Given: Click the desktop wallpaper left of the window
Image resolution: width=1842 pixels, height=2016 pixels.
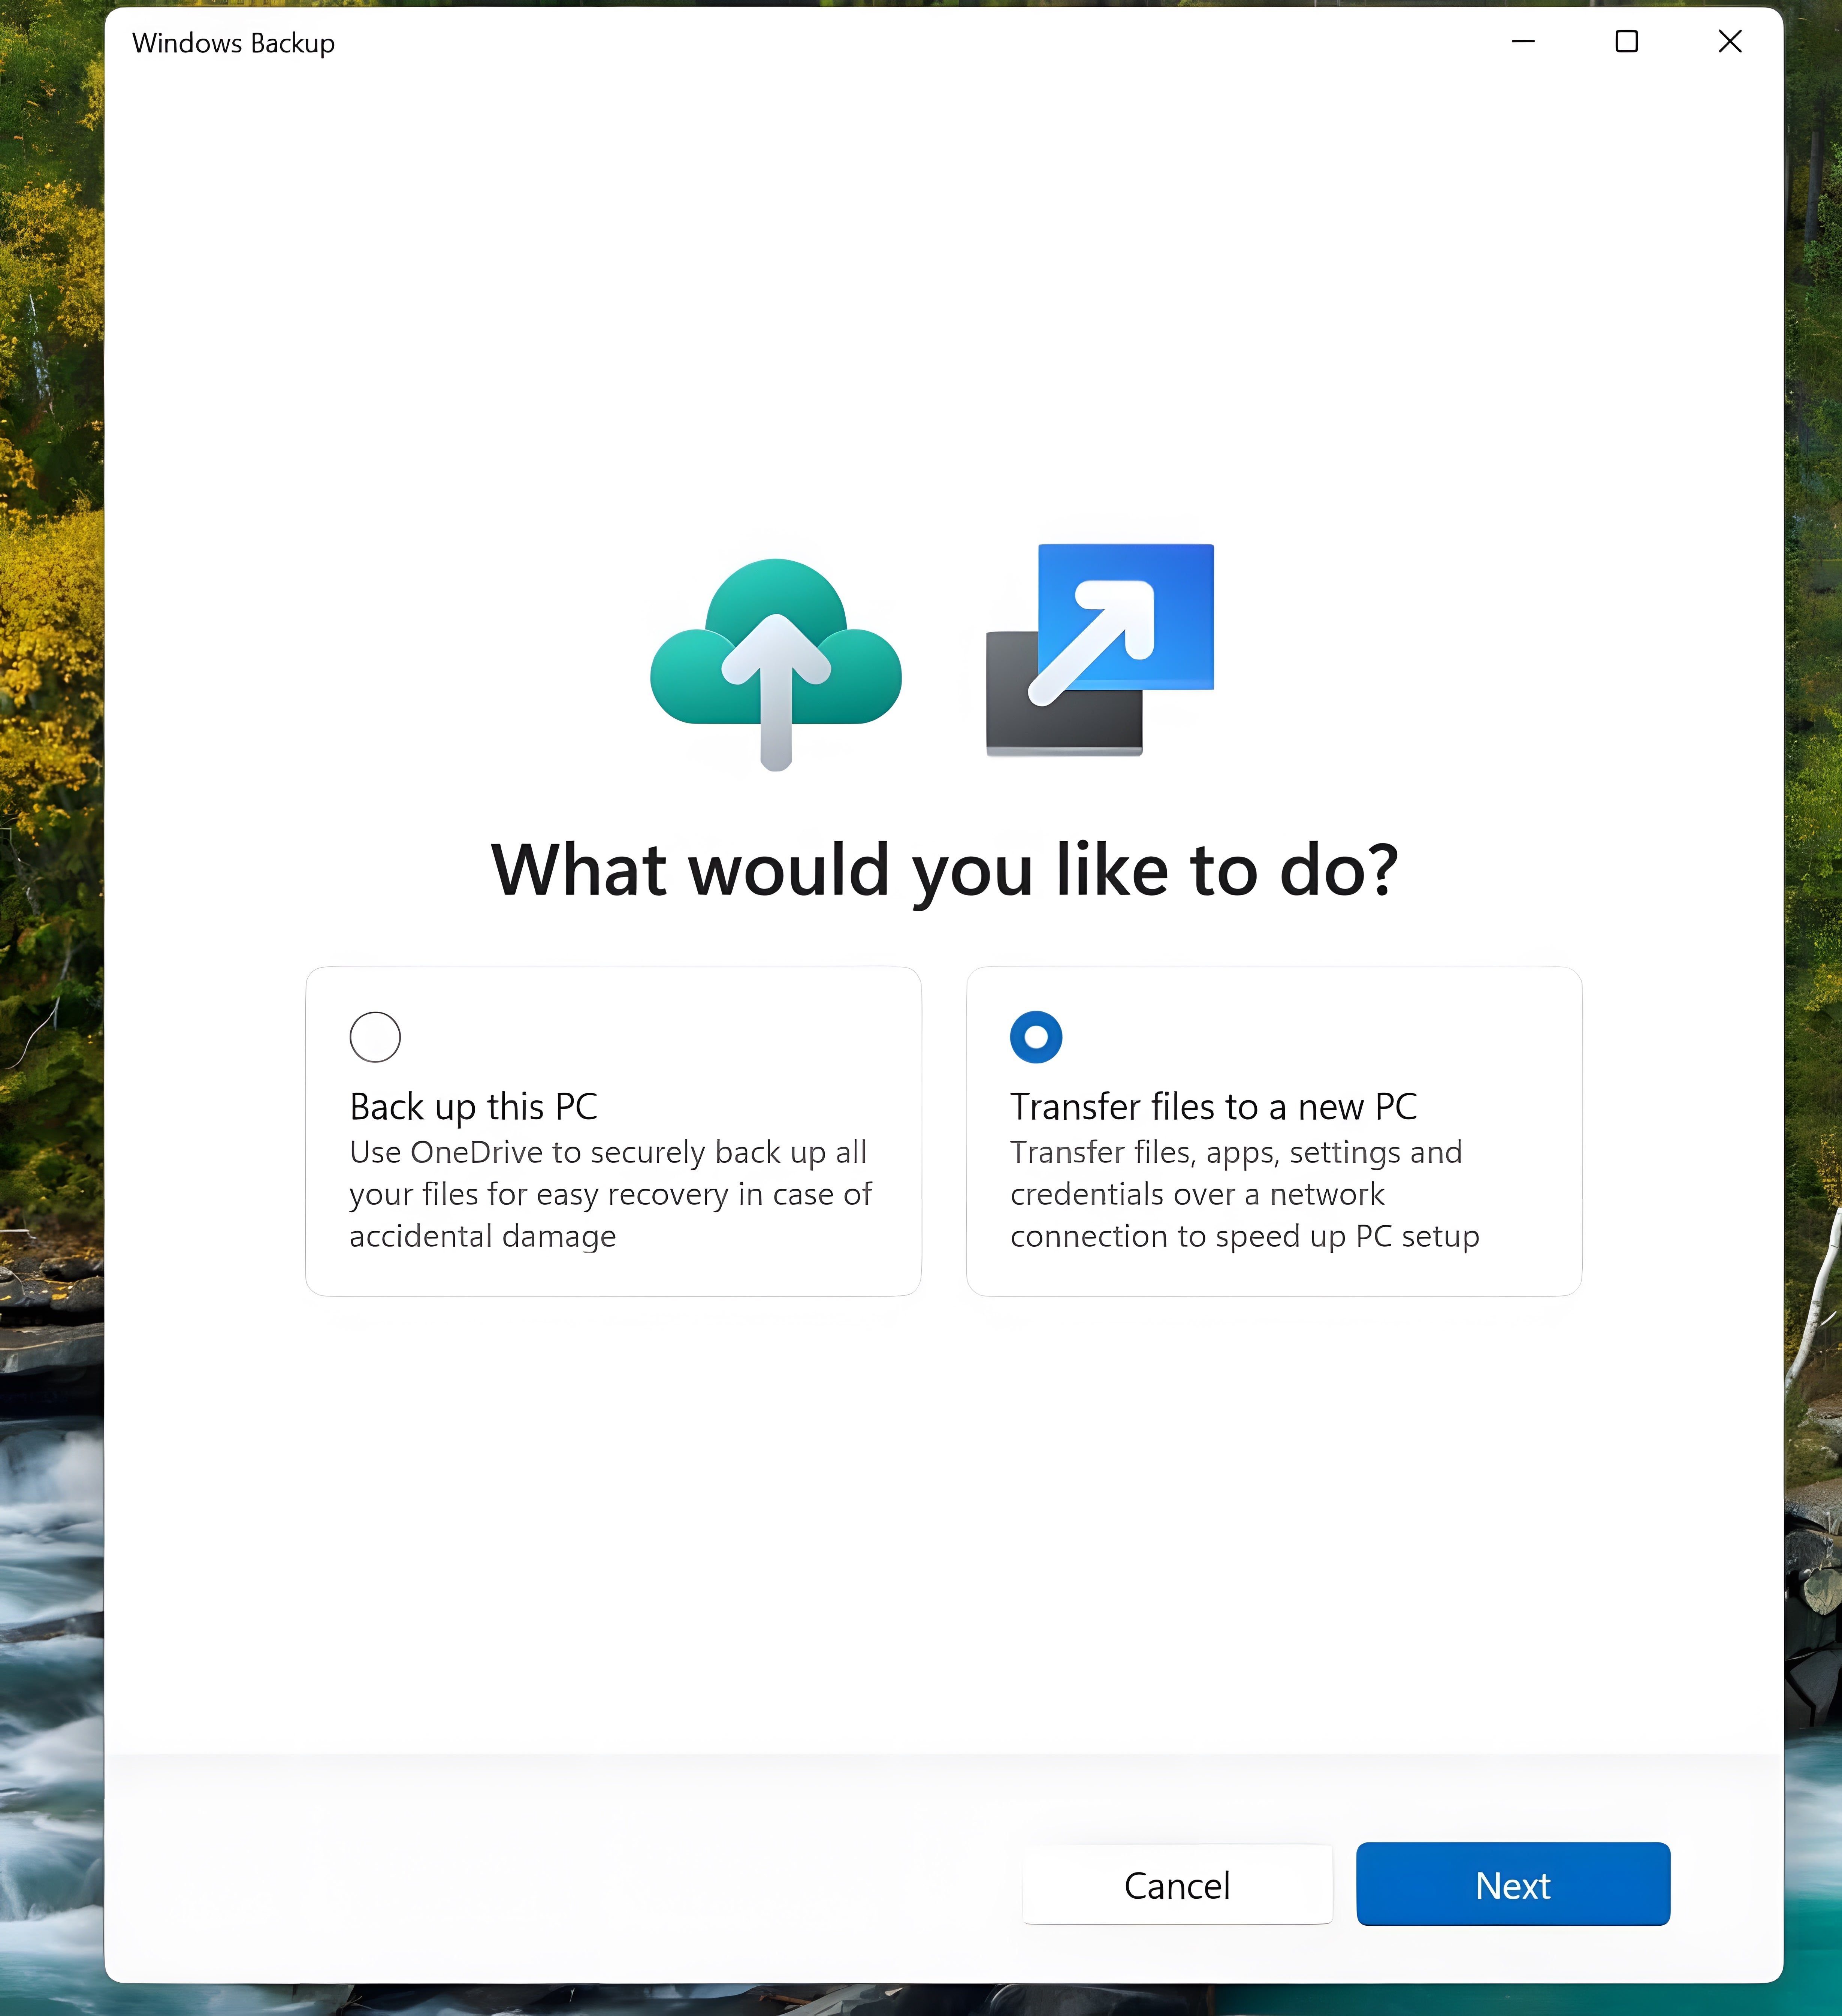Looking at the screenshot, I should click(x=50, y=1000).
